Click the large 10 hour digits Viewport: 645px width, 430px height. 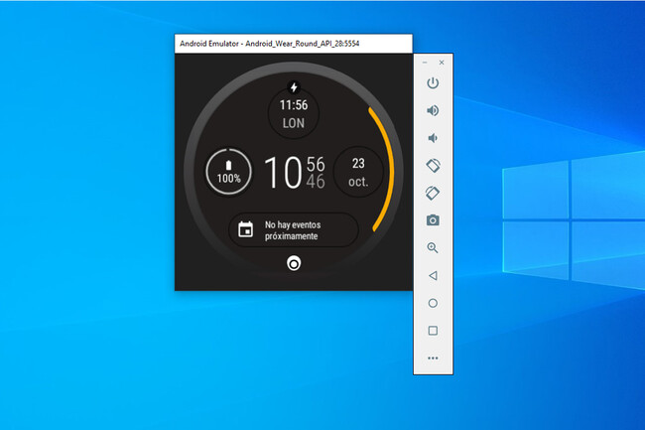(x=283, y=173)
